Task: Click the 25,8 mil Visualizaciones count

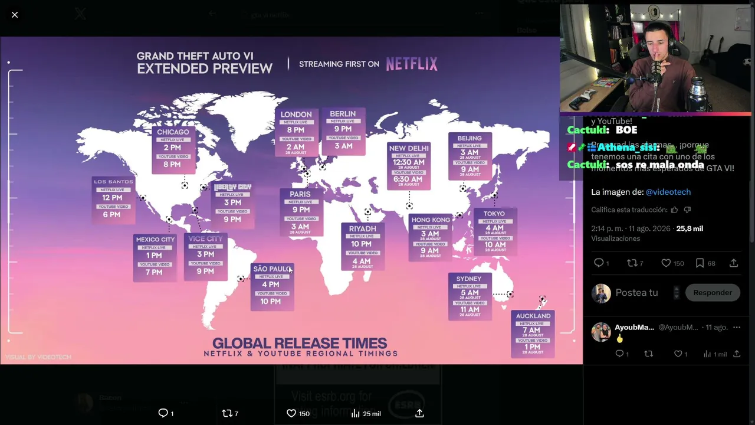Action: tap(647, 233)
